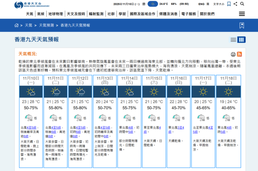Click the umbrella rain probability icon for 11月10日
The image size is (258, 171).
pyautogui.click(x=29, y=118)
